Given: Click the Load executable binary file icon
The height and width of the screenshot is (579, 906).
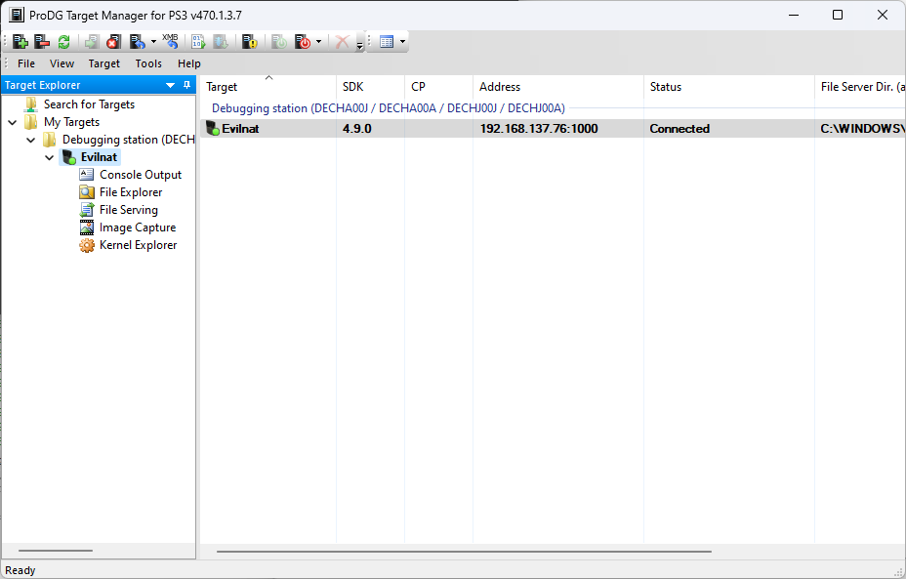Looking at the screenshot, I should (198, 42).
